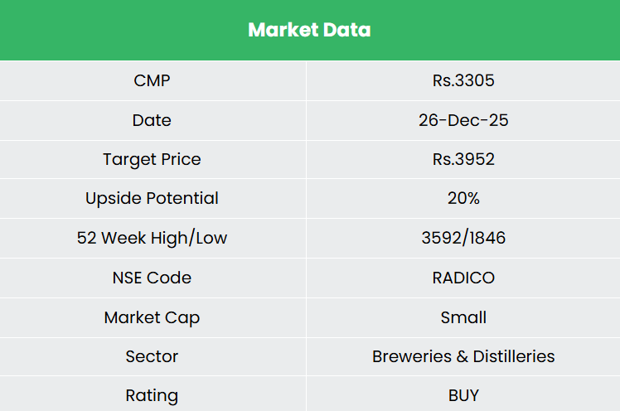Click the RADICO stock code
The width and height of the screenshot is (620, 411).
pos(463,278)
